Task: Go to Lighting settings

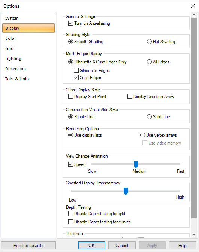Action: click(x=28, y=59)
